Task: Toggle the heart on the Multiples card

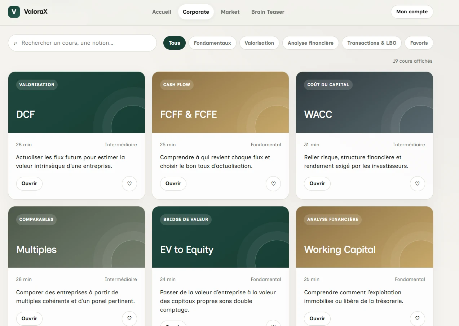Action: [x=129, y=318]
